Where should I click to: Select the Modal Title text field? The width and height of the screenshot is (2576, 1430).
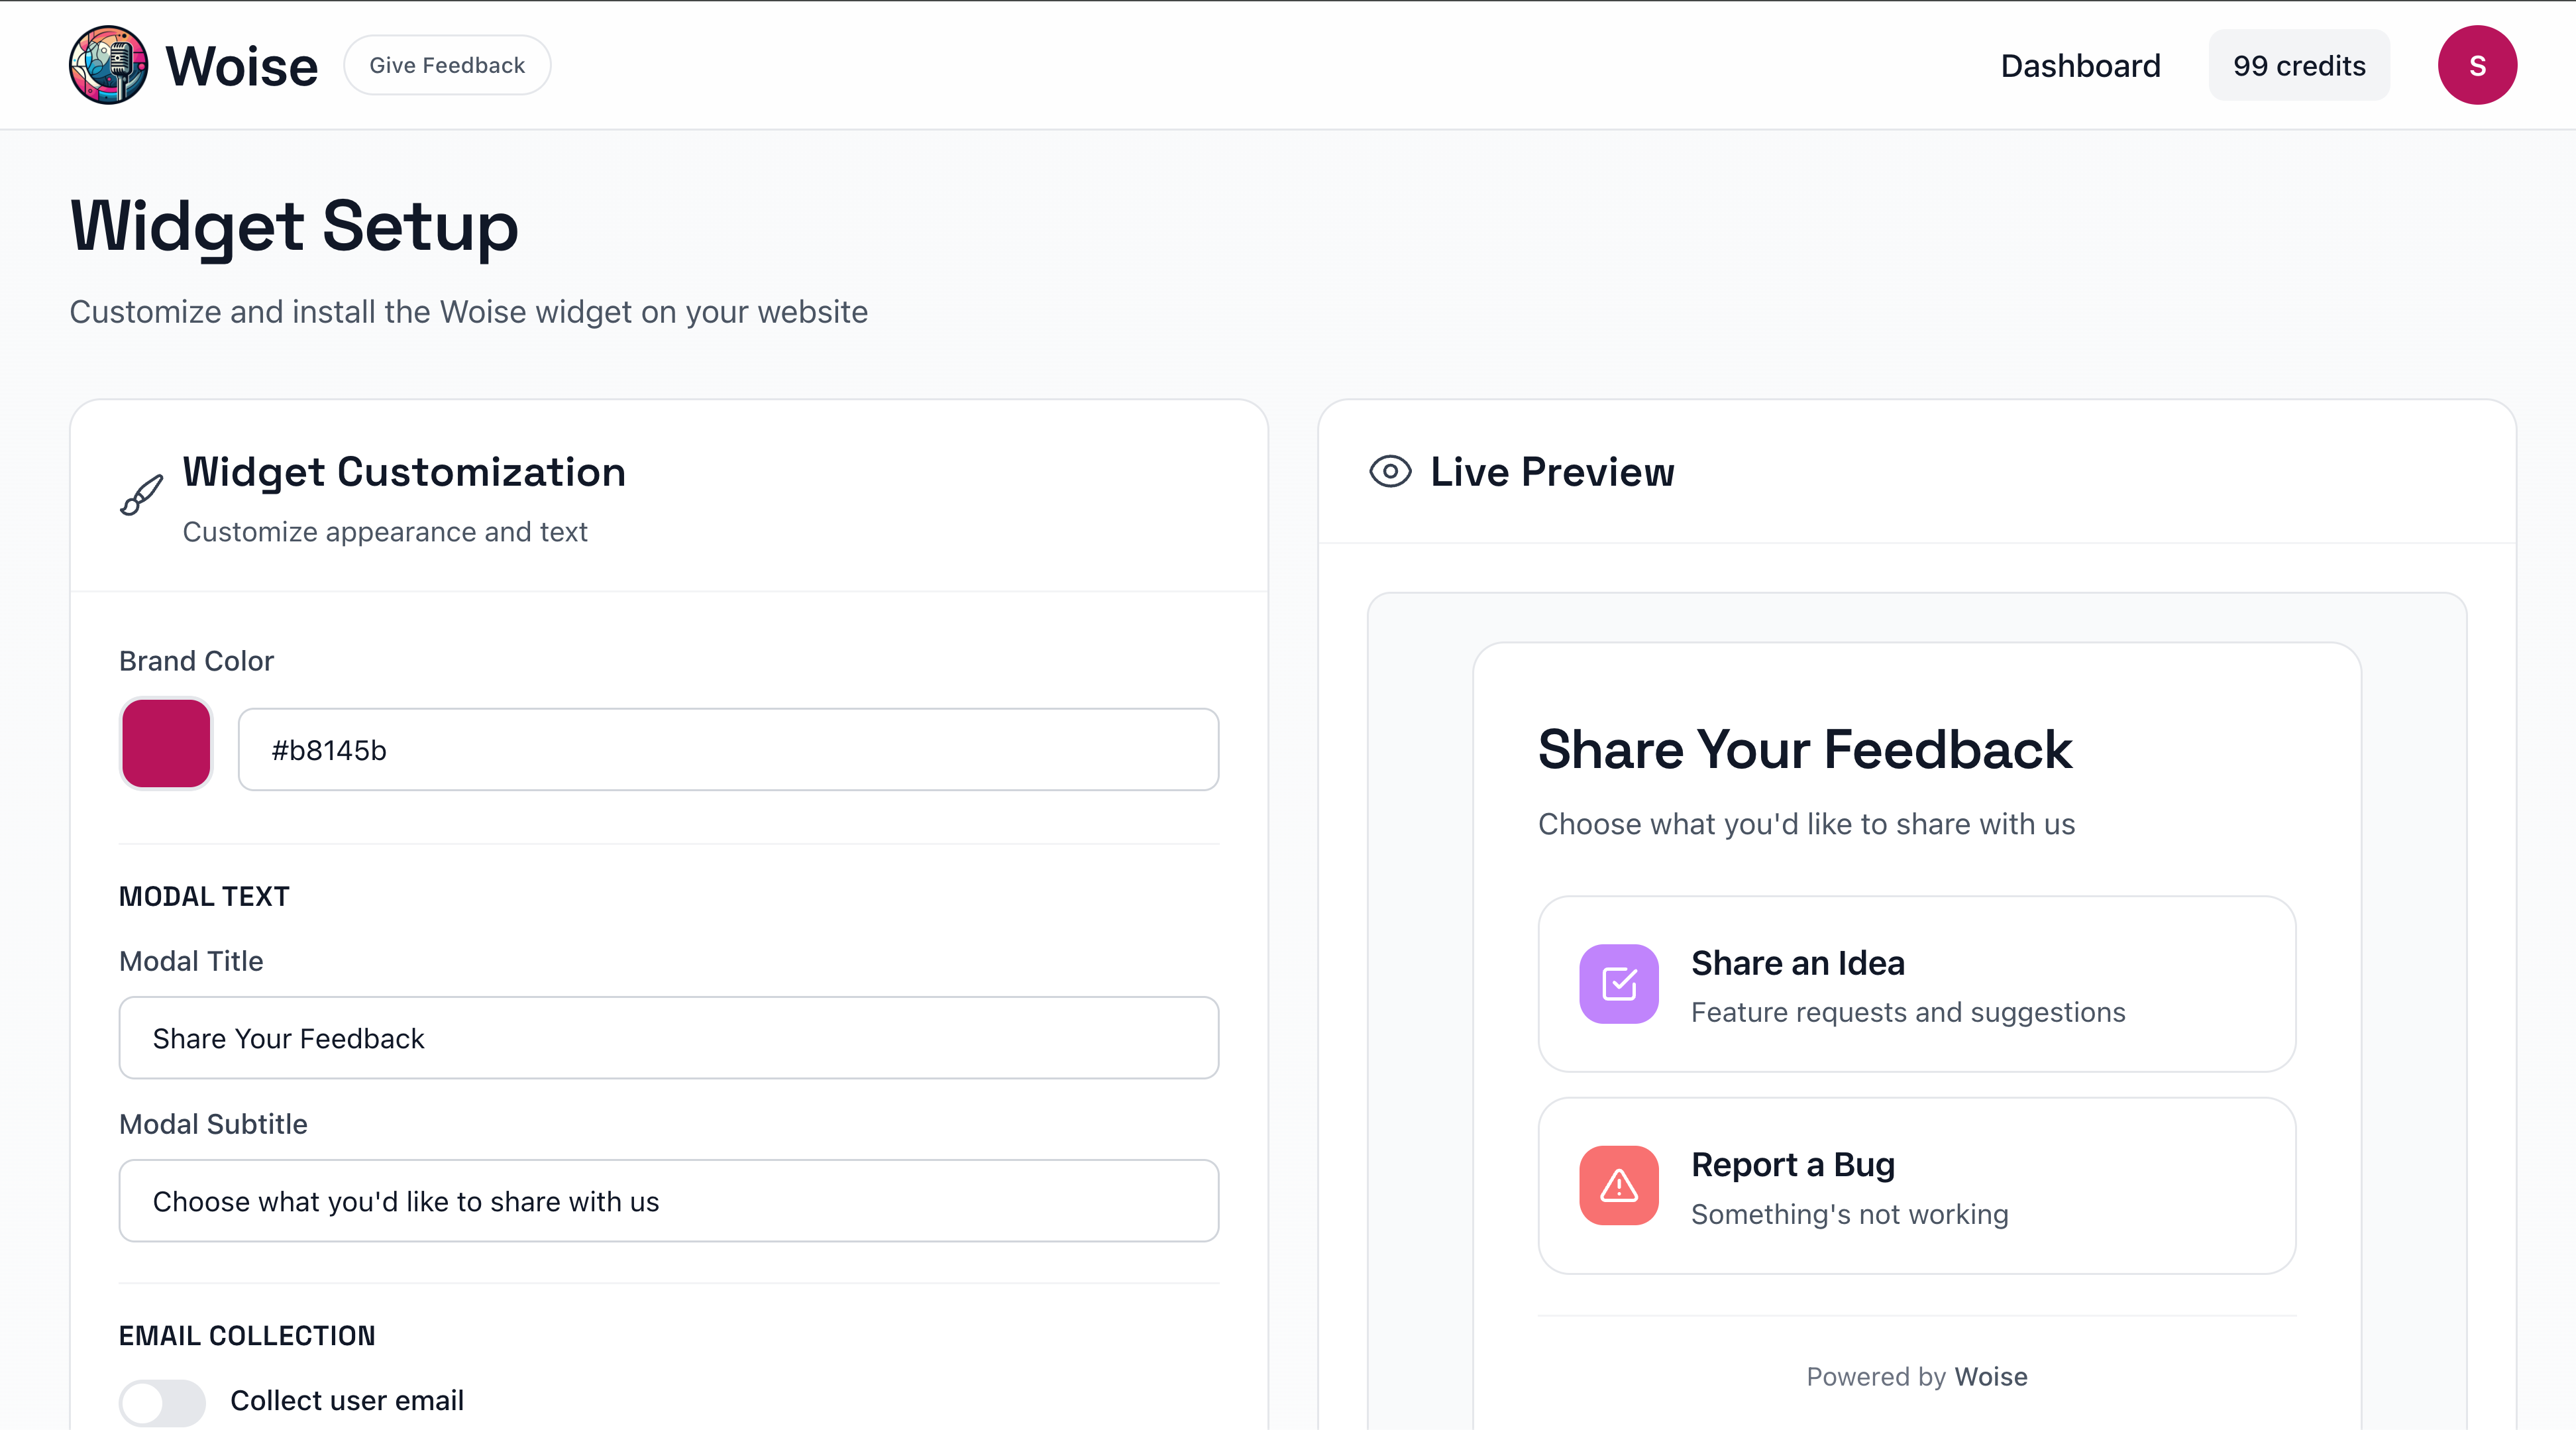click(668, 1038)
